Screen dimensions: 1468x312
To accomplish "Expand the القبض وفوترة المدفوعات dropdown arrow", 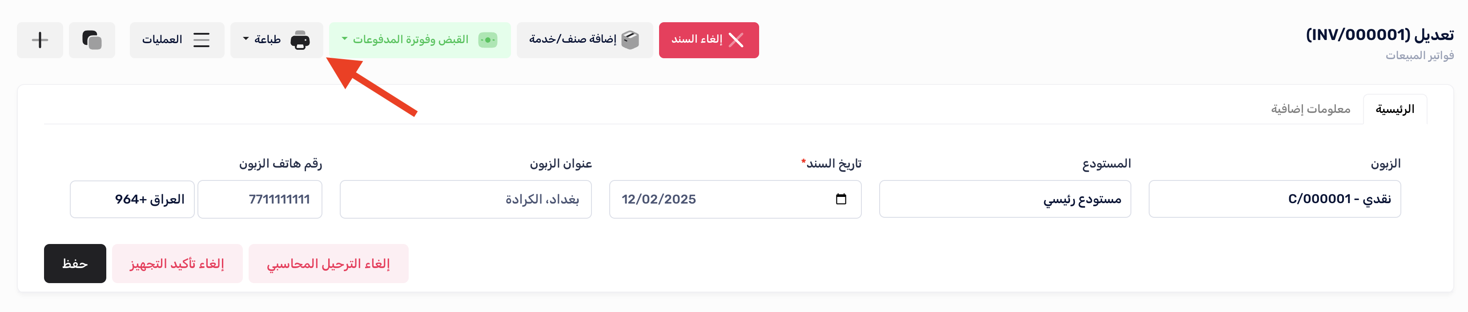I will (344, 39).
